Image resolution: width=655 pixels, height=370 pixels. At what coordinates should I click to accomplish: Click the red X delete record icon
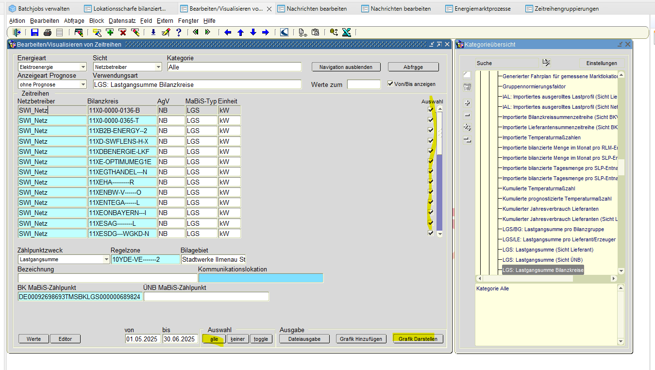(x=122, y=33)
